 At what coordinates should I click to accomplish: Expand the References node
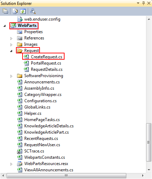tap(11, 38)
